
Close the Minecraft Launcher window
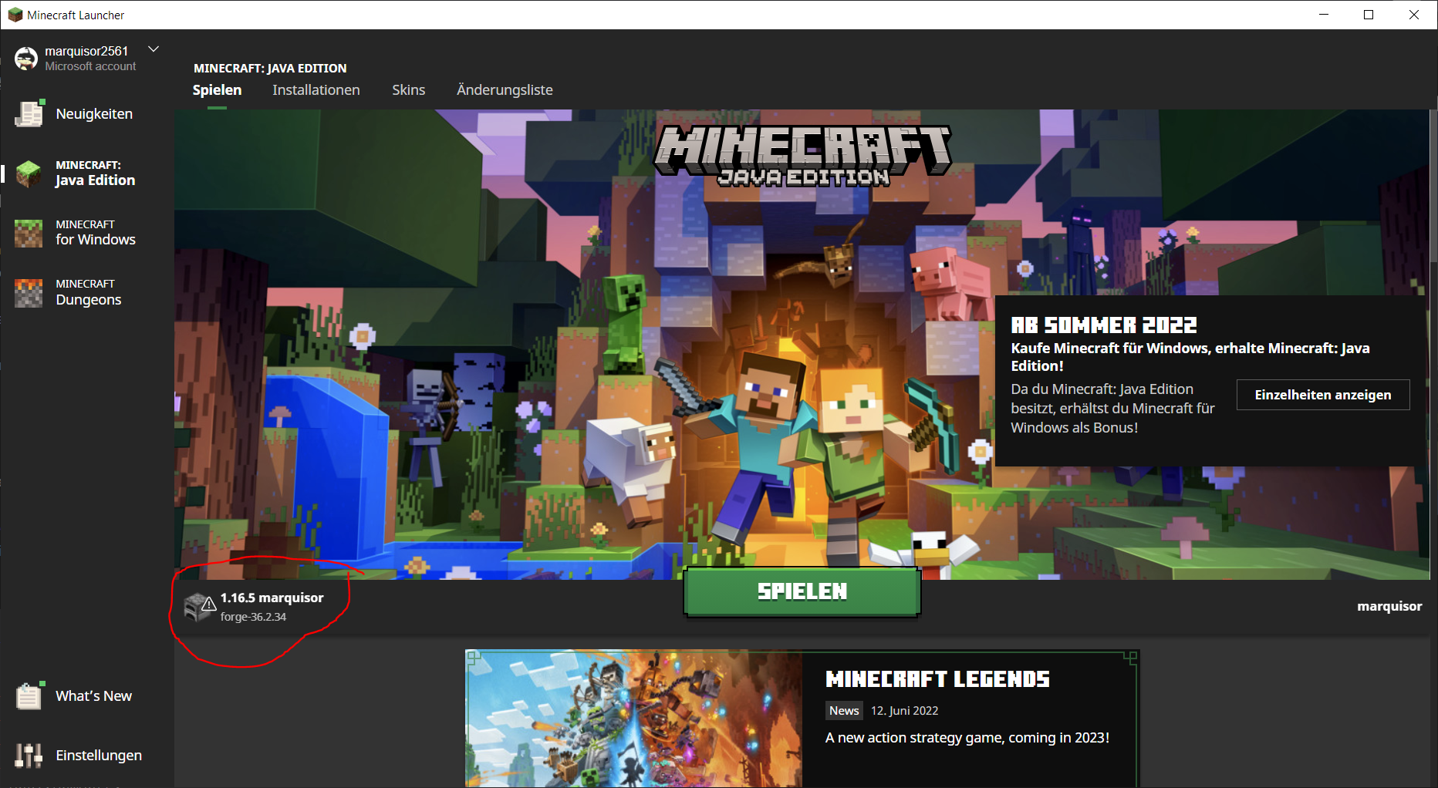click(1414, 15)
